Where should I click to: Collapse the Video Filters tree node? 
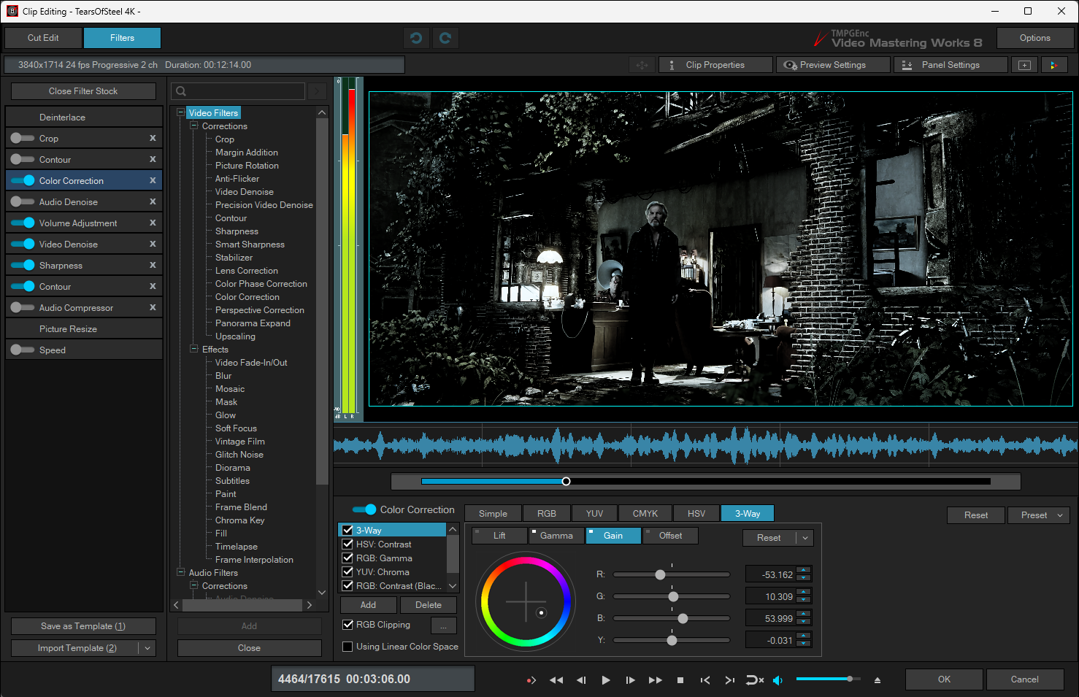(180, 112)
